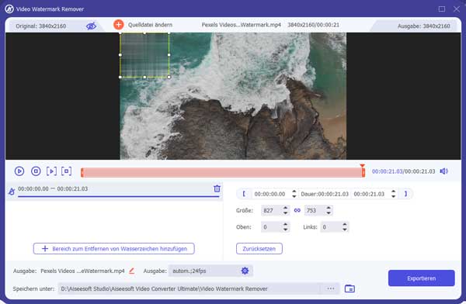This screenshot has height=304, width=466.
Task: Stop video playback with the stop icon
Action: (36, 171)
